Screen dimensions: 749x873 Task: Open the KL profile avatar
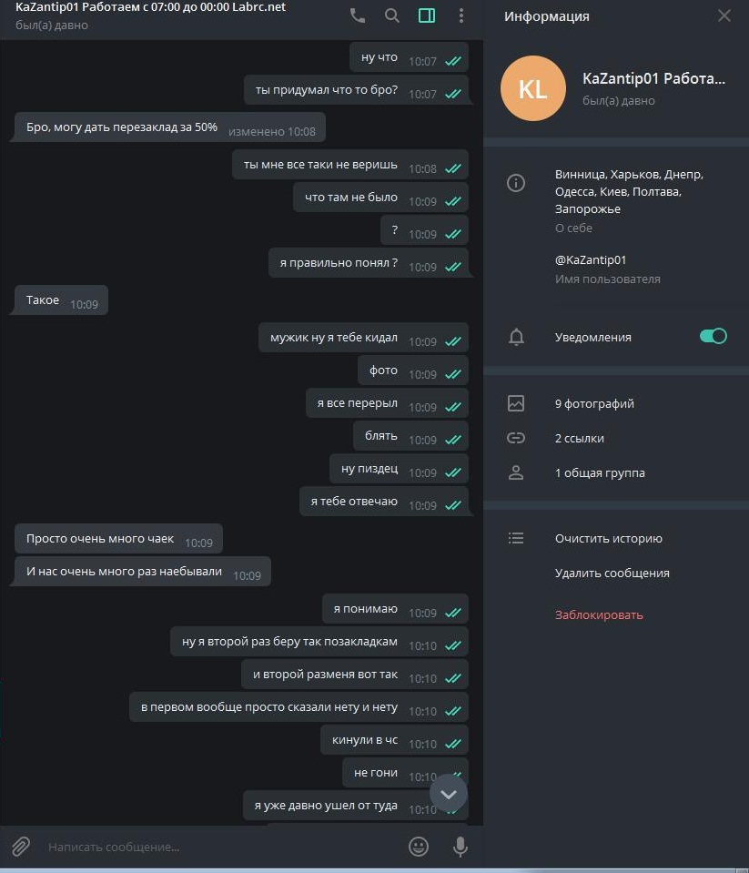click(533, 88)
